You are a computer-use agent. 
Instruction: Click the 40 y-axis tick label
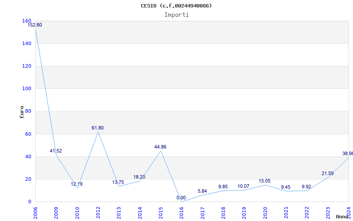(x=28, y=157)
